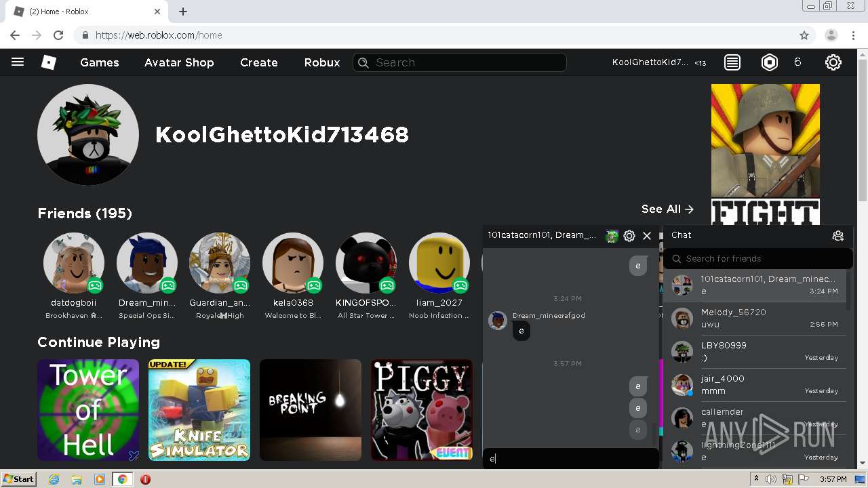868x488 pixels.
Task: Open a new browser tab
Action: (x=183, y=12)
